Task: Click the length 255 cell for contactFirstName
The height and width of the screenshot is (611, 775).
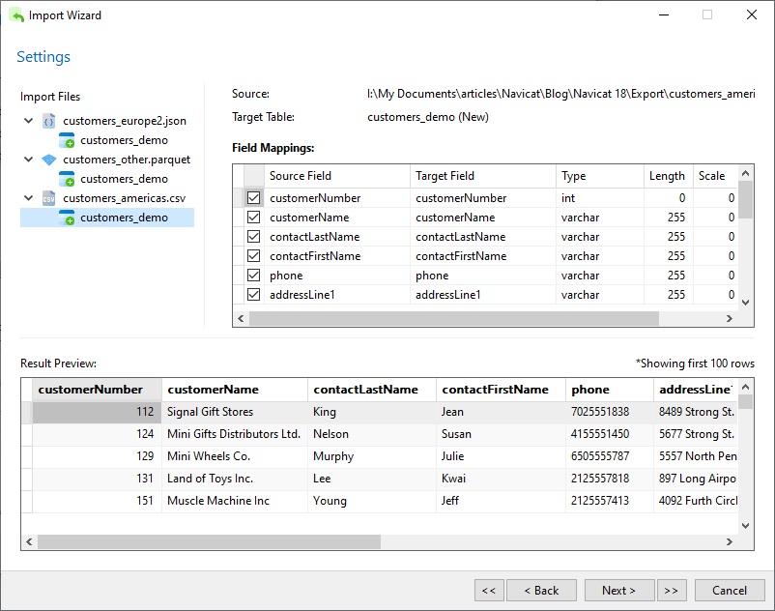Action: [x=668, y=256]
